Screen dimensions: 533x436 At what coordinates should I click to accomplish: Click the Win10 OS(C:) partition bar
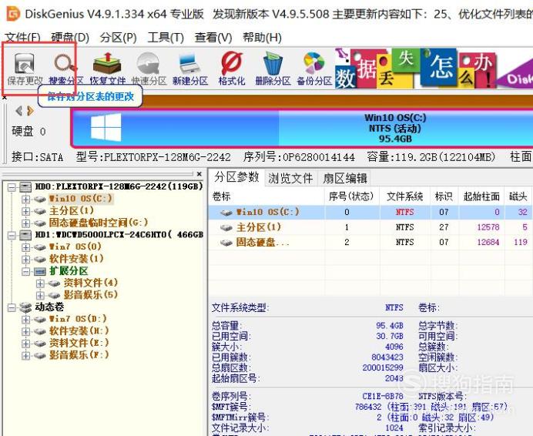click(302, 128)
